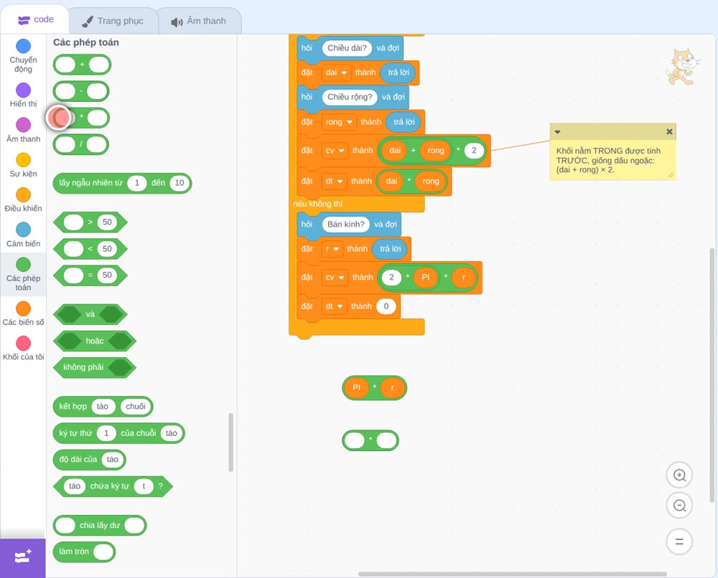This screenshot has height=578, width=718.
Task: Open the Khối của tôi block category
Action: click(x=23, y=348)
